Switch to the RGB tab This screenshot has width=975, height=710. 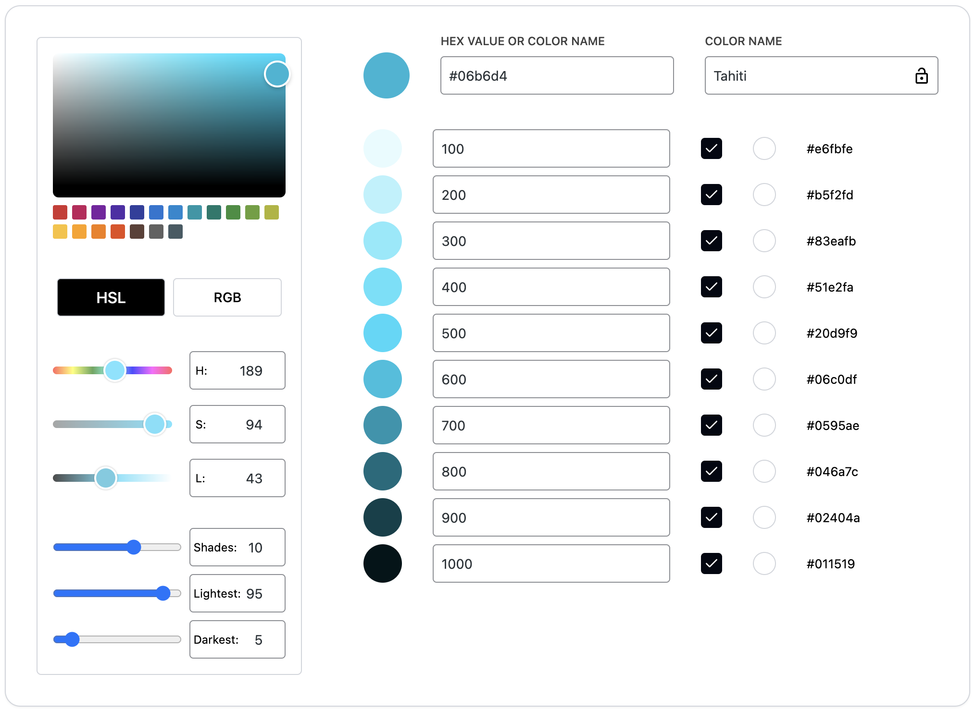[227, 297]
